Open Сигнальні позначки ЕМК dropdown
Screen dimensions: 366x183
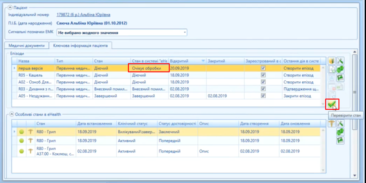185,33
